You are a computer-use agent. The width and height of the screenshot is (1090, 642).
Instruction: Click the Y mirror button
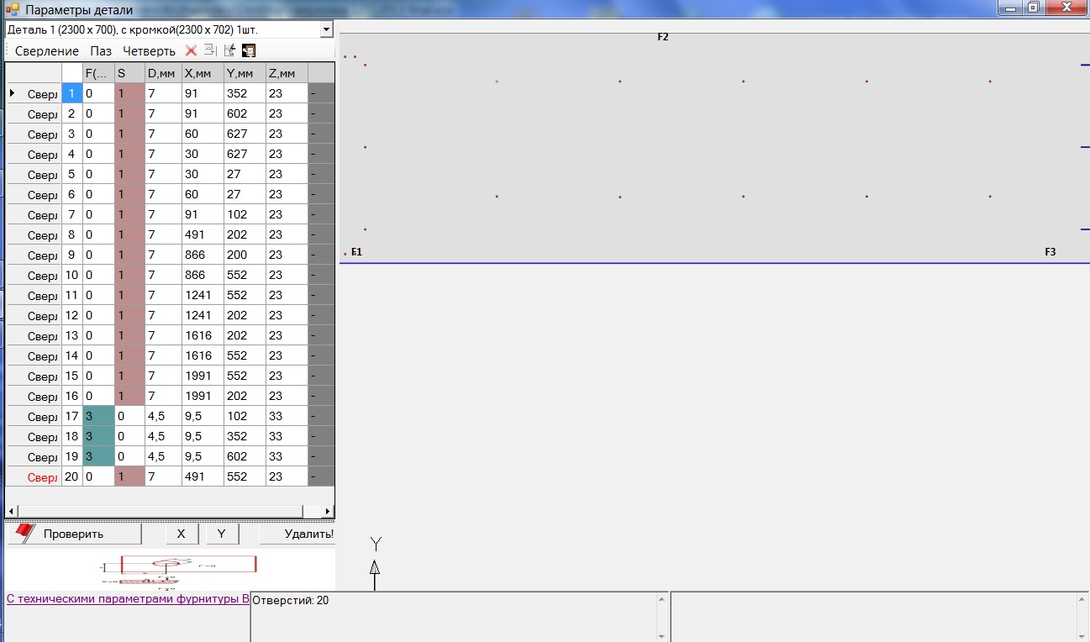(x=222, y=534)
